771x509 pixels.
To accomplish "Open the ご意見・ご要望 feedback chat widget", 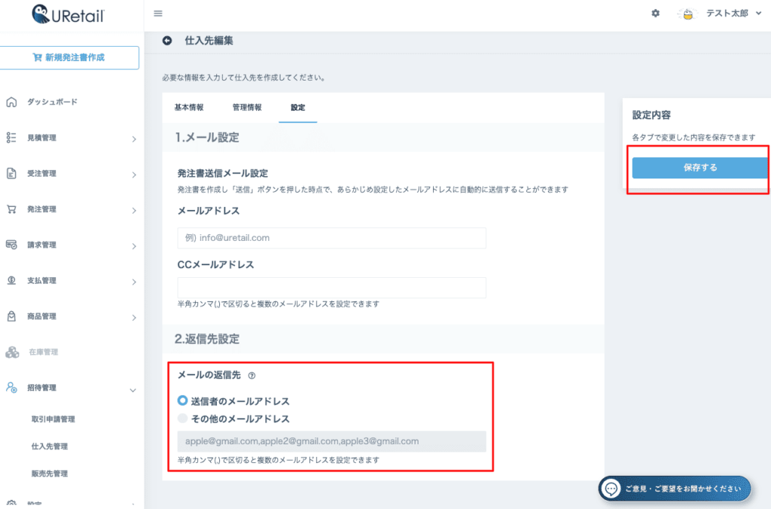I will (x=675, y=489).
